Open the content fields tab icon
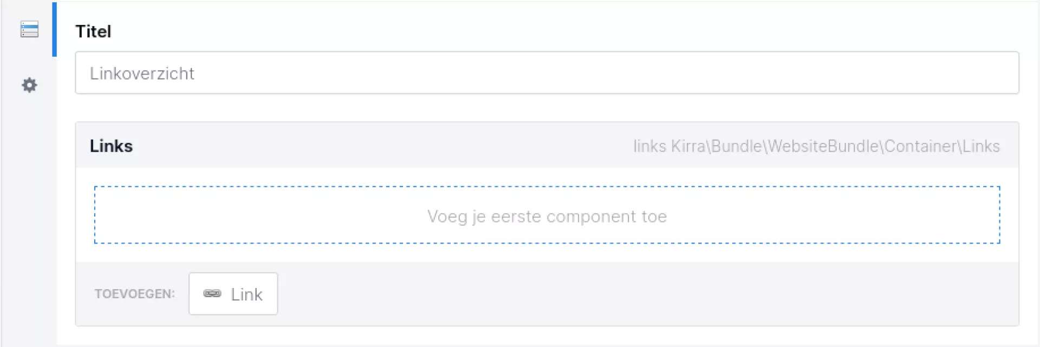The width and height of the screenshot is (1040, 347). click(x=29, y=29)
